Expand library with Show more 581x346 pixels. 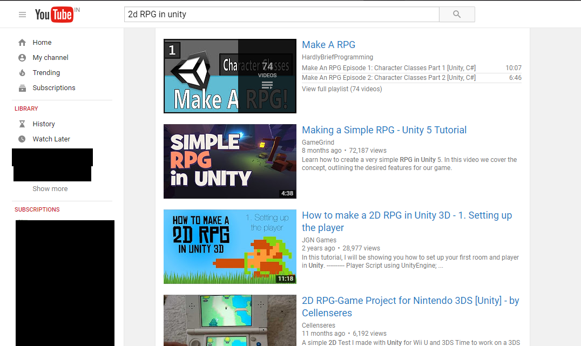coord(50,188)
